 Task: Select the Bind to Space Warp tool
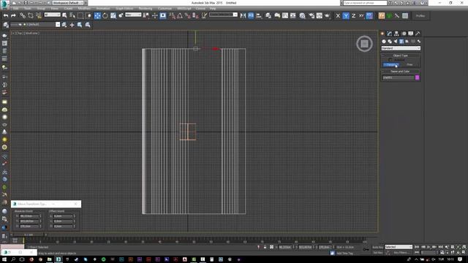coord(39,15)
